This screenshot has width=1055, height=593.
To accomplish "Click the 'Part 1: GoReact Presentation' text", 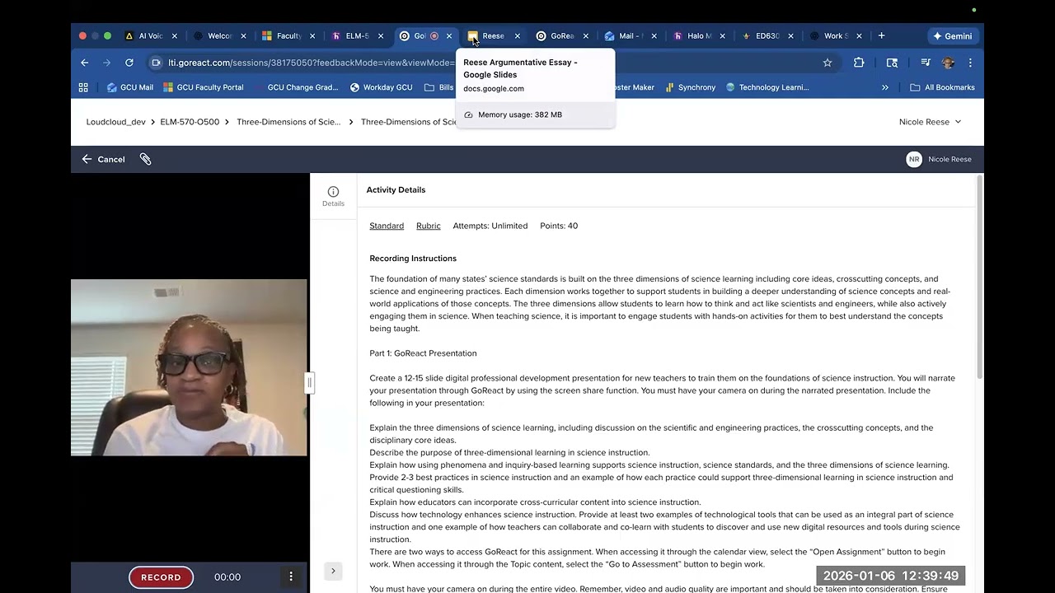I will [x=423, y=353].
